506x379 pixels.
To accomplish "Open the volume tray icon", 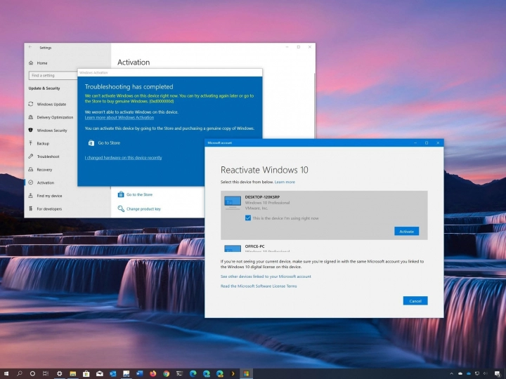I will pos(486,374).
